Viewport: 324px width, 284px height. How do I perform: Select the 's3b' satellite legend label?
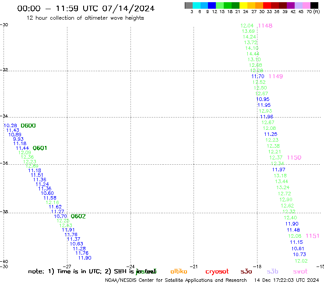pos(272,271)
